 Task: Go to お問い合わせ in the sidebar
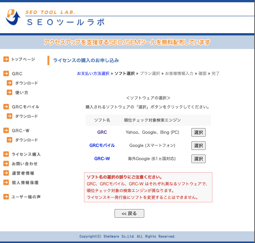[24, 164]
